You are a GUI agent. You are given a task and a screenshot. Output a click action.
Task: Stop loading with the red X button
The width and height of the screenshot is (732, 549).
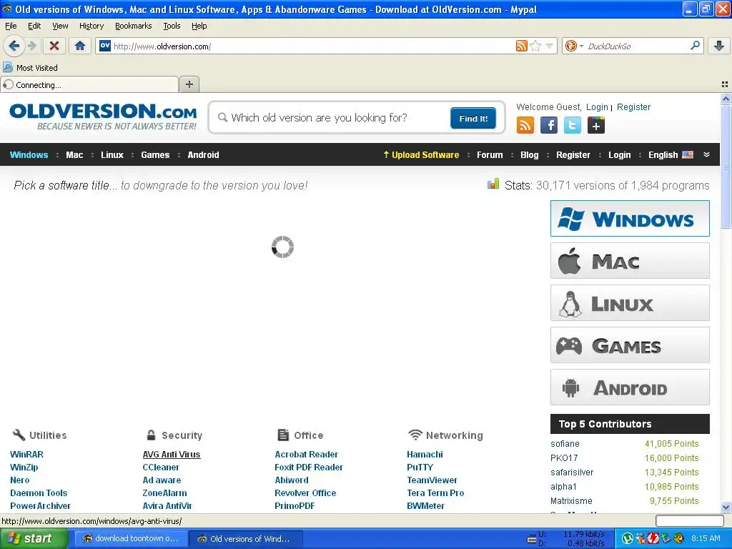tap(54, 46)
